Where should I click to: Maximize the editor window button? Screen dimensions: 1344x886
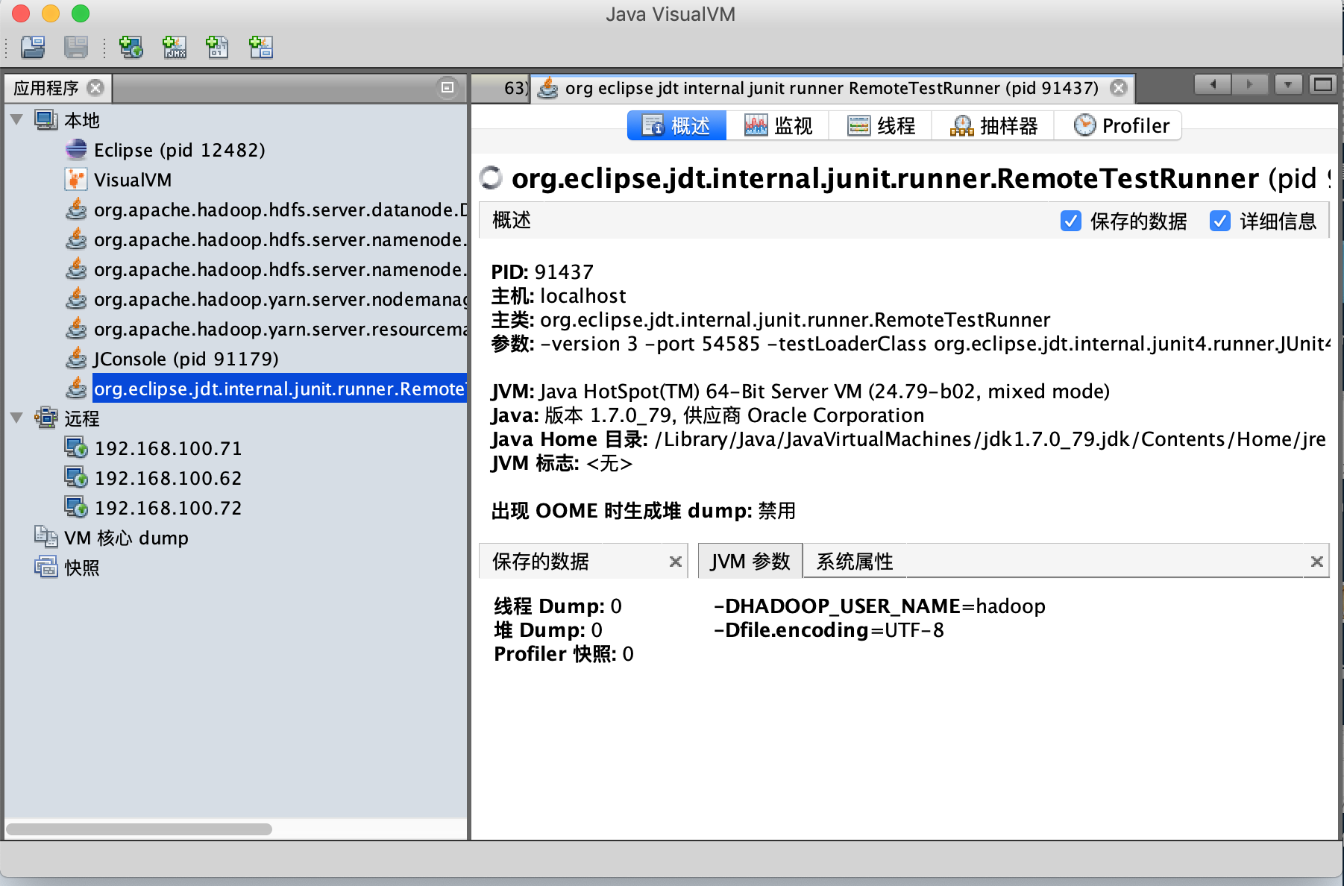[x=1323, y=85]
